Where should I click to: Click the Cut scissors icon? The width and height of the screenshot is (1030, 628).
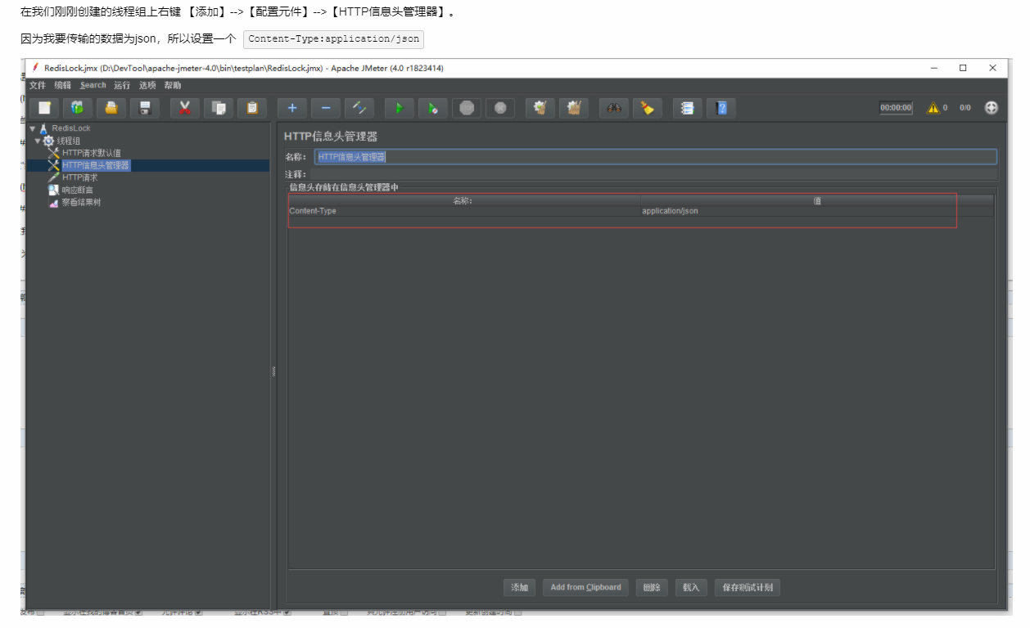coord(185,107)
